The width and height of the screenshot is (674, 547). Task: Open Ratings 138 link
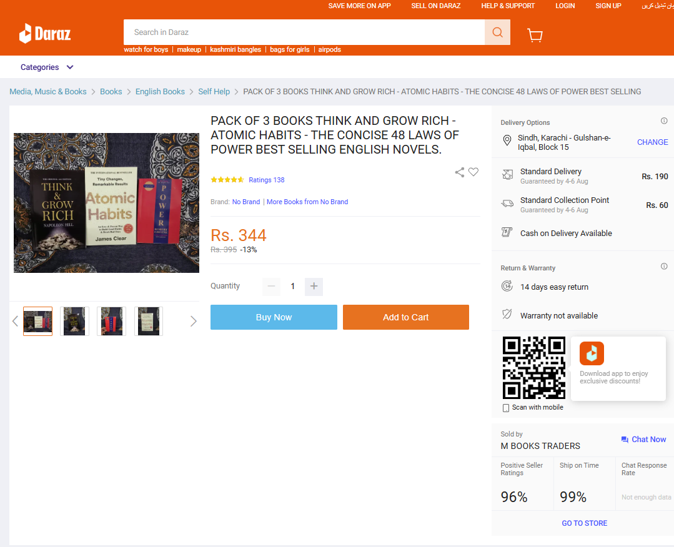(x=267, y=180)
